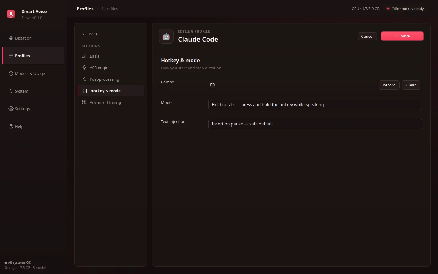
Task: Click the ASR engine microphone icon
Action: 84,68
